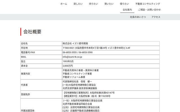
Task: Select 北摂不動産事業協同組合会員 line
Action: (77, 104)
